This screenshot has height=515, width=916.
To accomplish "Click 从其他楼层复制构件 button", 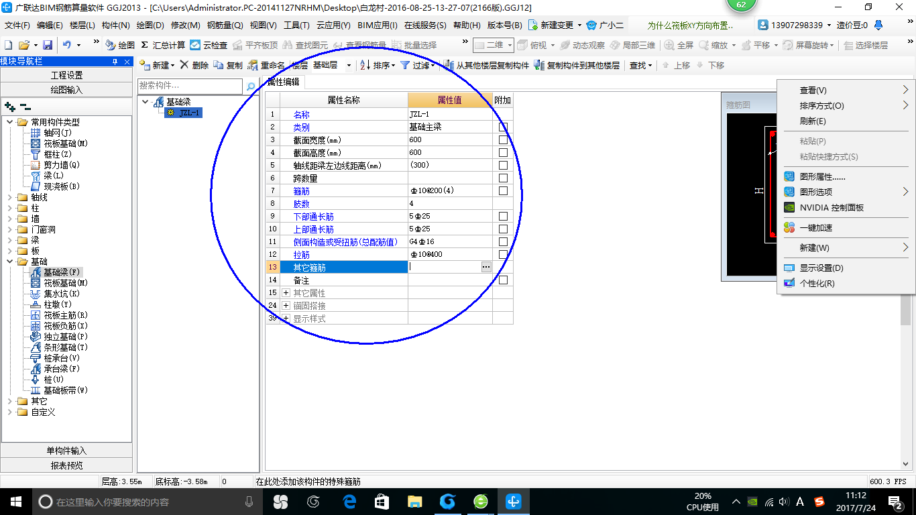I will (x=486, y=65).
